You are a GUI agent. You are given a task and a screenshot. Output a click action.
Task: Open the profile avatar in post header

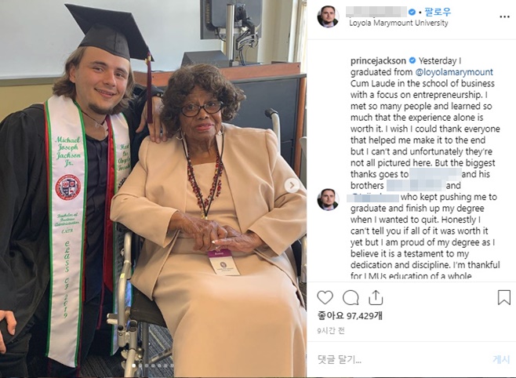click(x=328, y=16)
